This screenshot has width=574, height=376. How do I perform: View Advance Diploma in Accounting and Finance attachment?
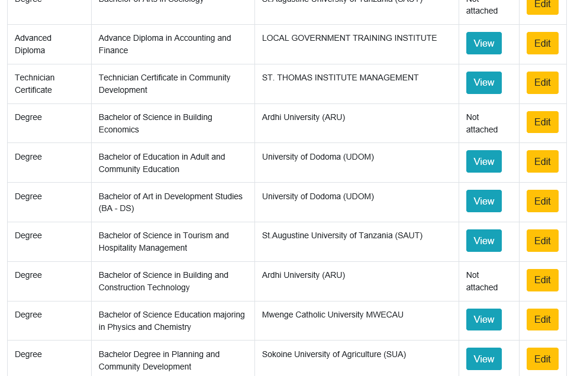483,43
